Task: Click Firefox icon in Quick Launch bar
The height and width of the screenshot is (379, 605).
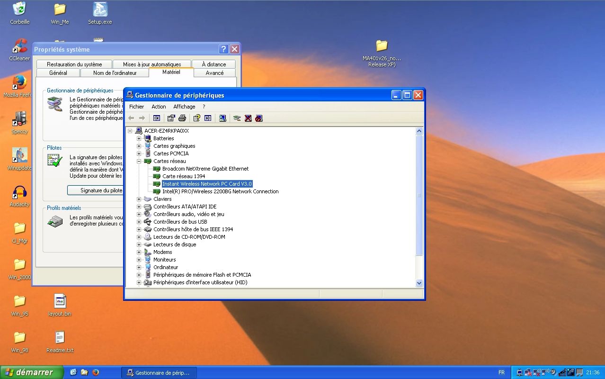Action: (x=96, y=372)
